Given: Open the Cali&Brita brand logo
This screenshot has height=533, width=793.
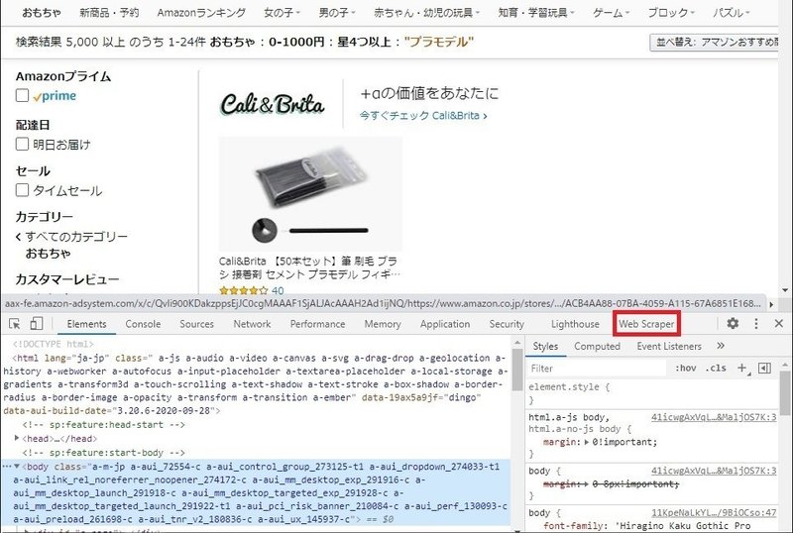Looking at the screenshot, I should point(272,104).
